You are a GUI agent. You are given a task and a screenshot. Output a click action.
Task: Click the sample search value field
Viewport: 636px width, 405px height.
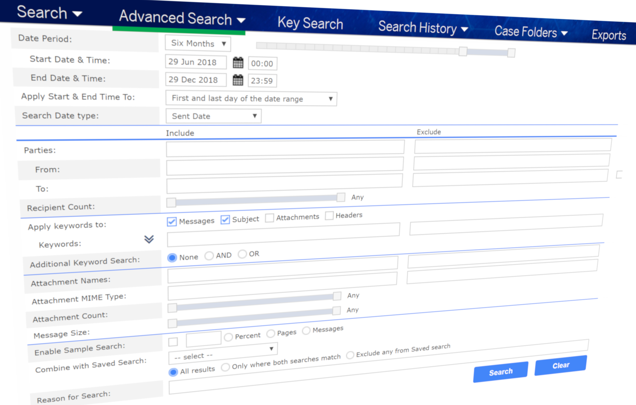[203, 339]
